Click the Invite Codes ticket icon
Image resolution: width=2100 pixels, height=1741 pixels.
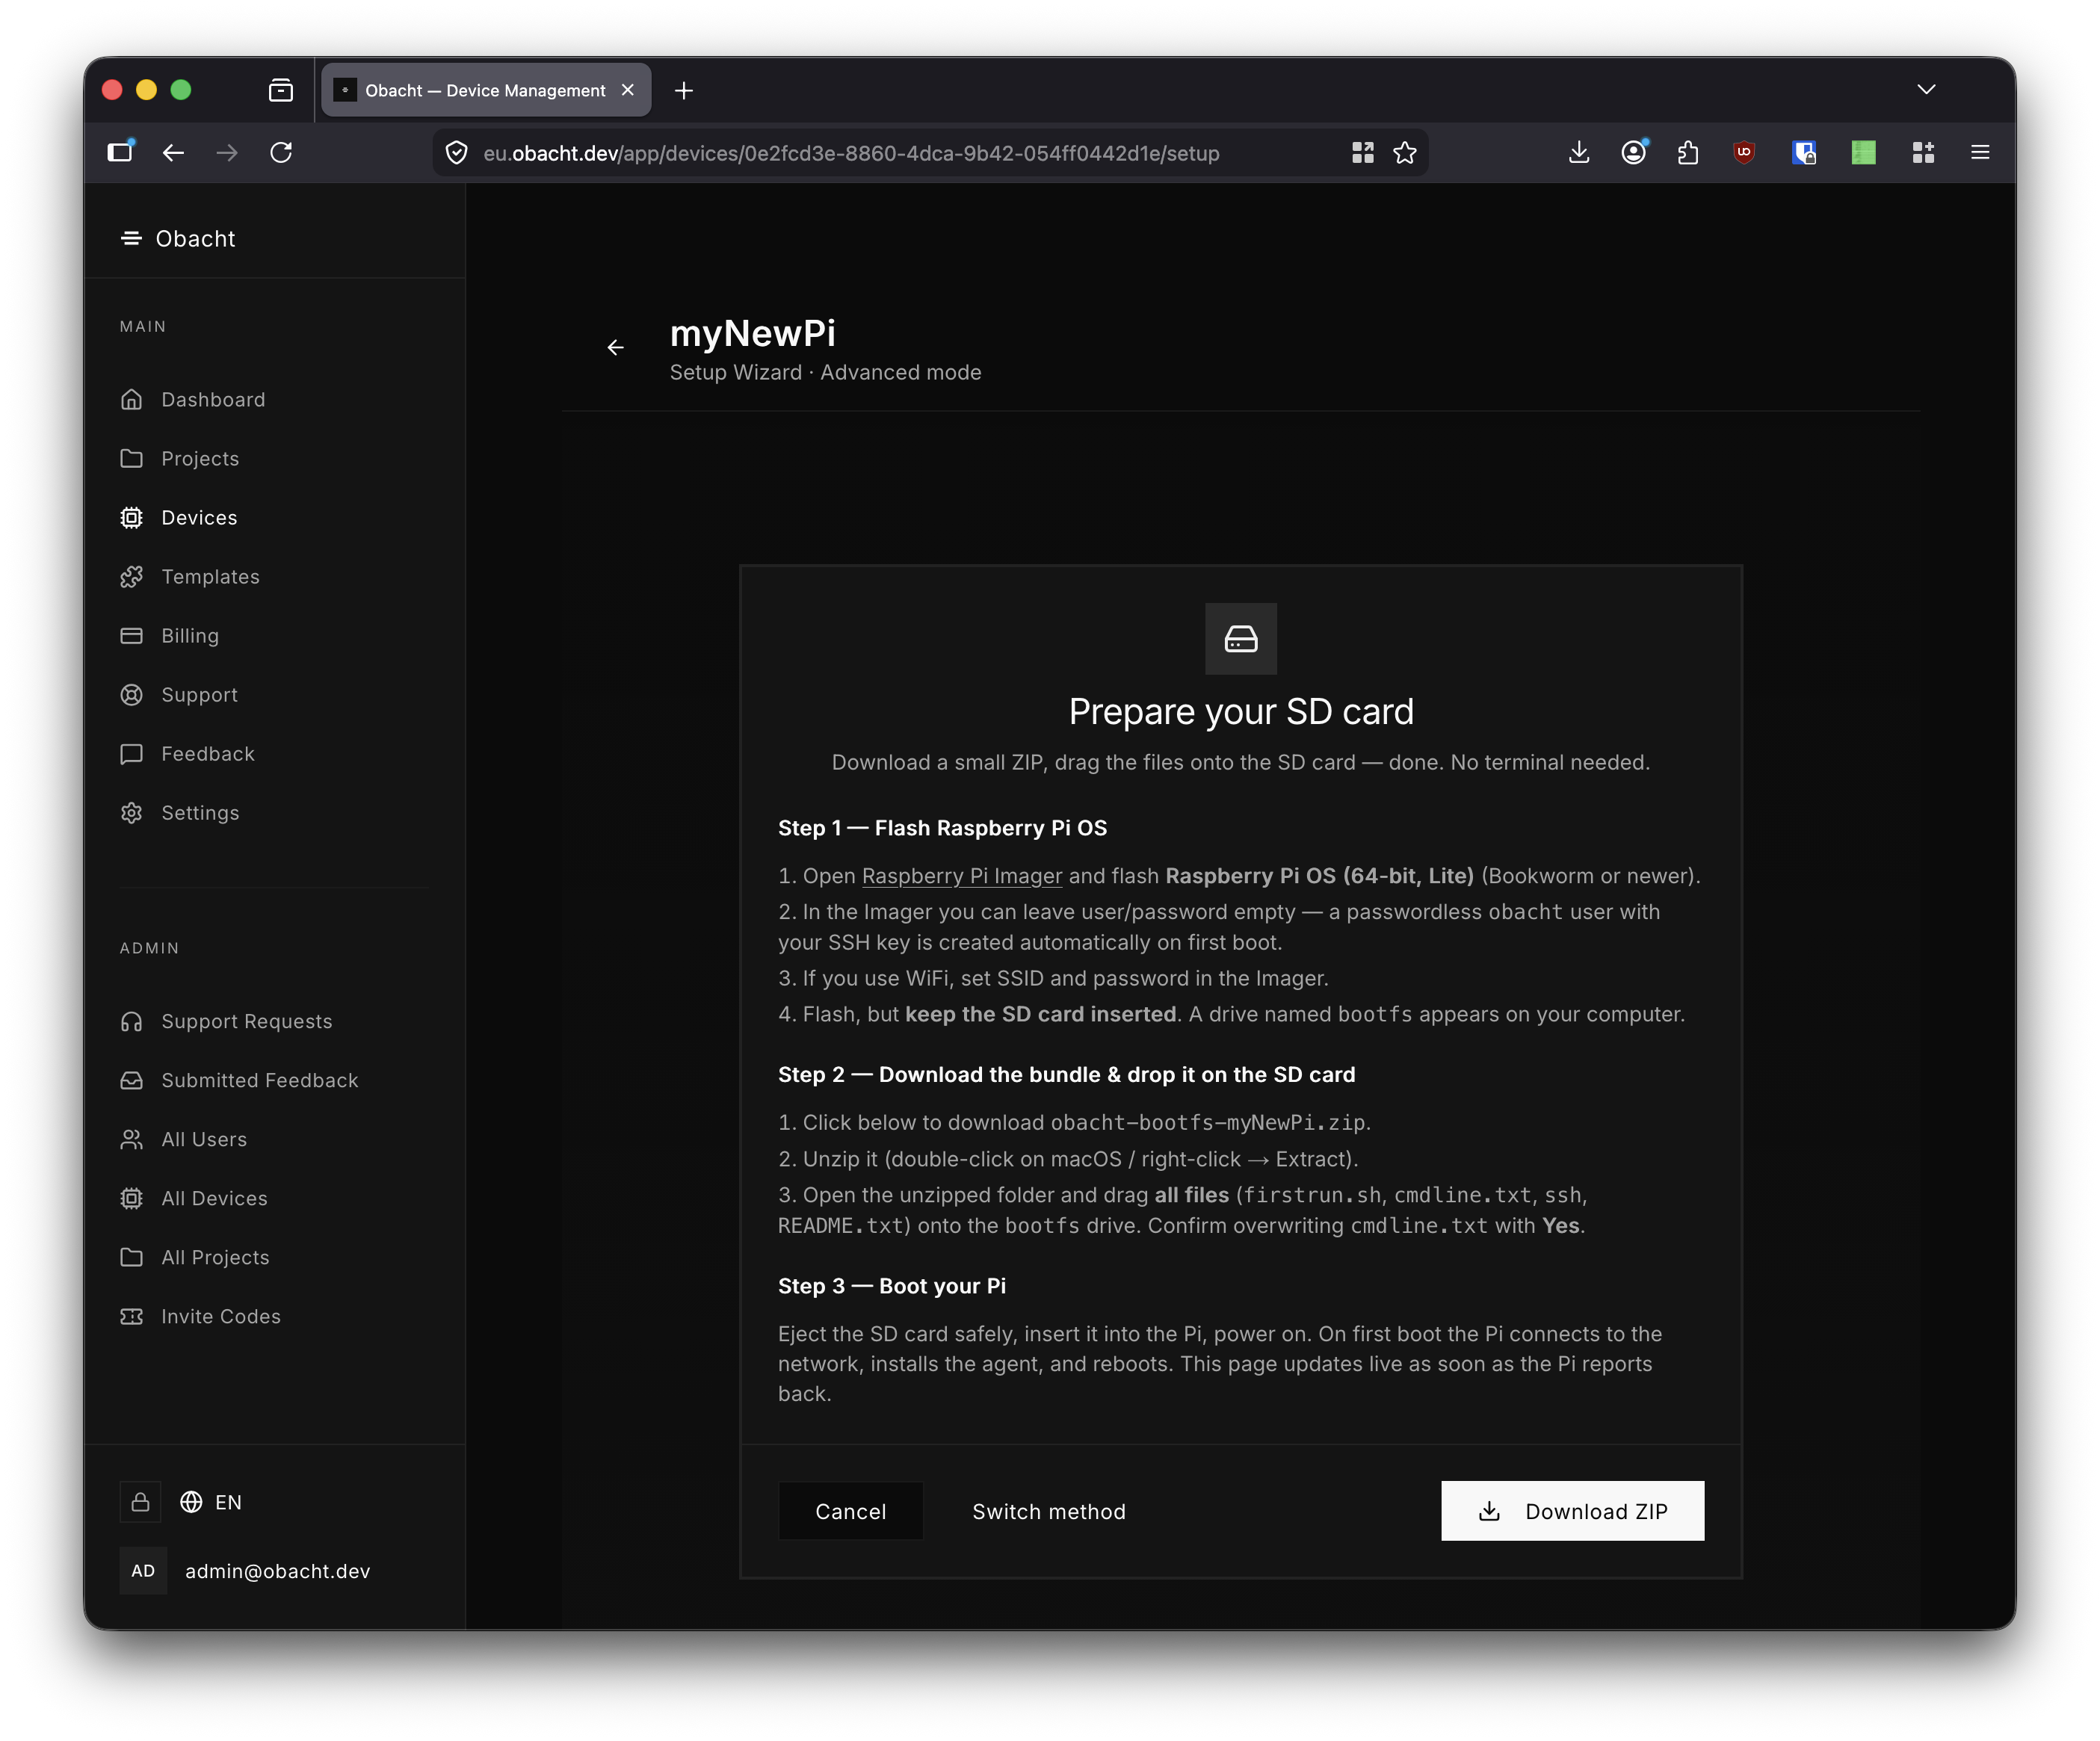coord(131,1316)
